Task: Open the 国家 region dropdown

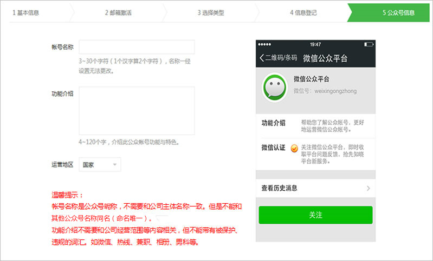Action: pos(100,165)
